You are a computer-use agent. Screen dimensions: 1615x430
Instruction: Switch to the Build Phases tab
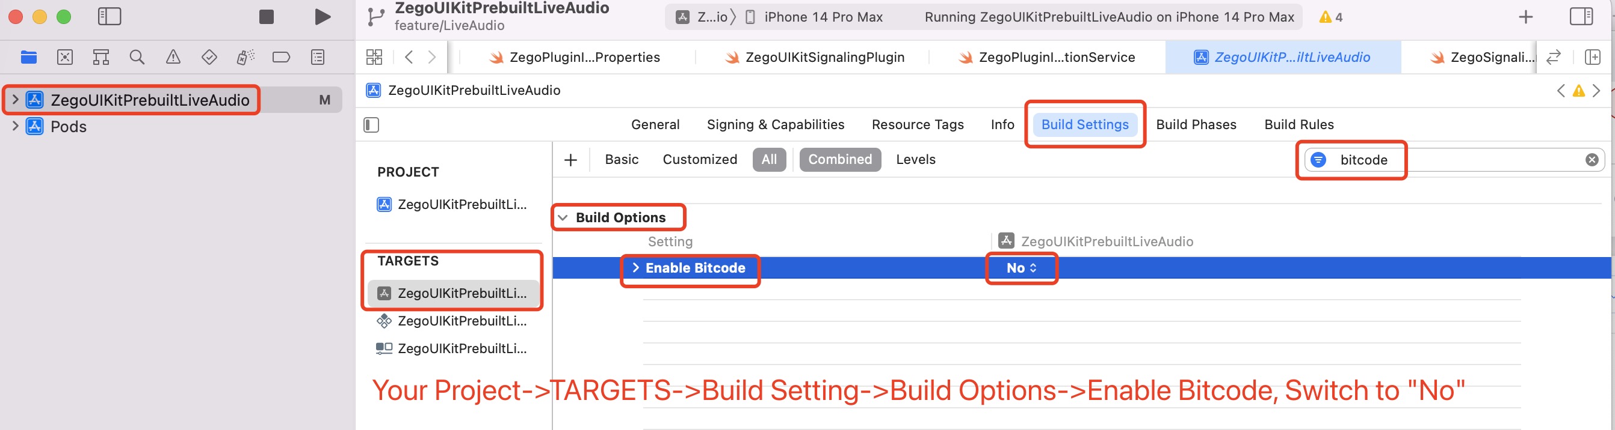1196,124
